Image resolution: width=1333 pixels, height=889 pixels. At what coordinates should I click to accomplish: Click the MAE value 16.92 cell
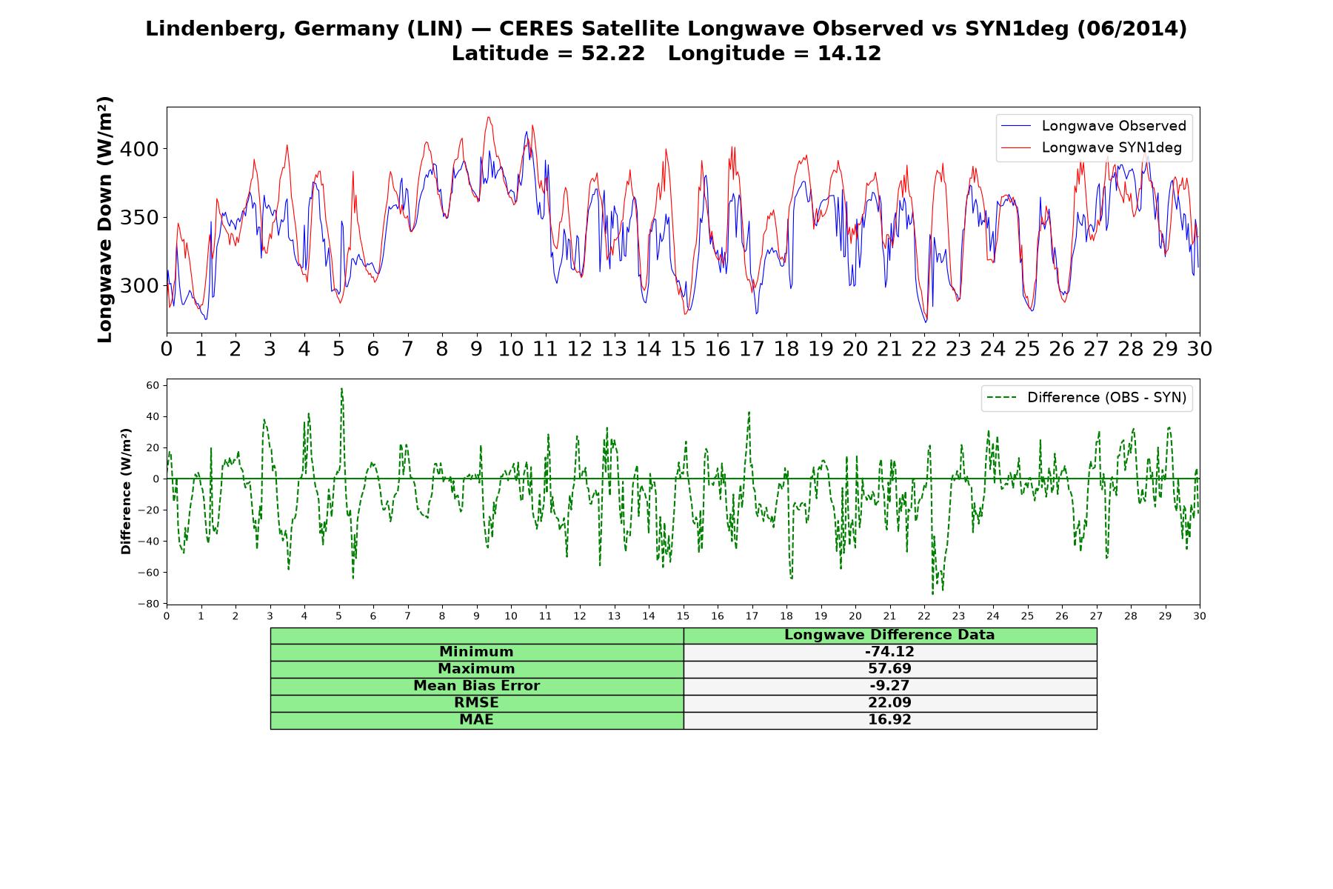pyautogui.click(x=889, y=720)
